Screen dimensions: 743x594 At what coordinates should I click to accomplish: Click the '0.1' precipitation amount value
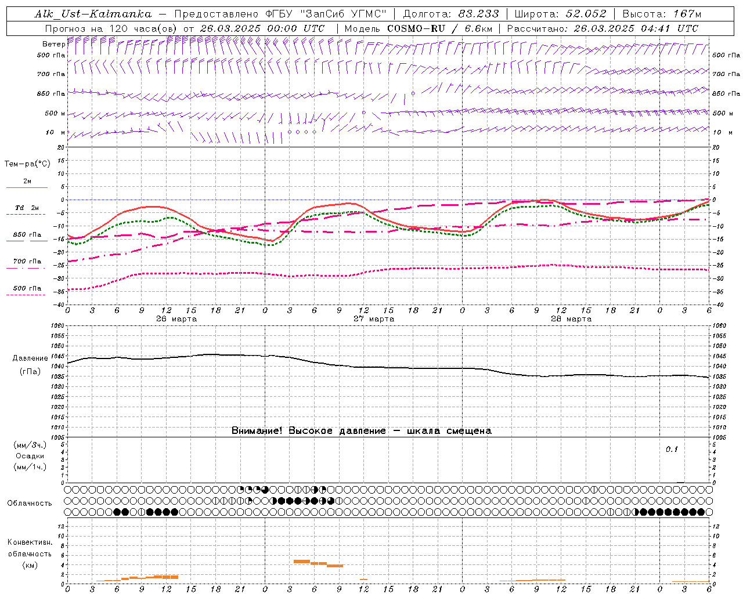click(672, 449)
